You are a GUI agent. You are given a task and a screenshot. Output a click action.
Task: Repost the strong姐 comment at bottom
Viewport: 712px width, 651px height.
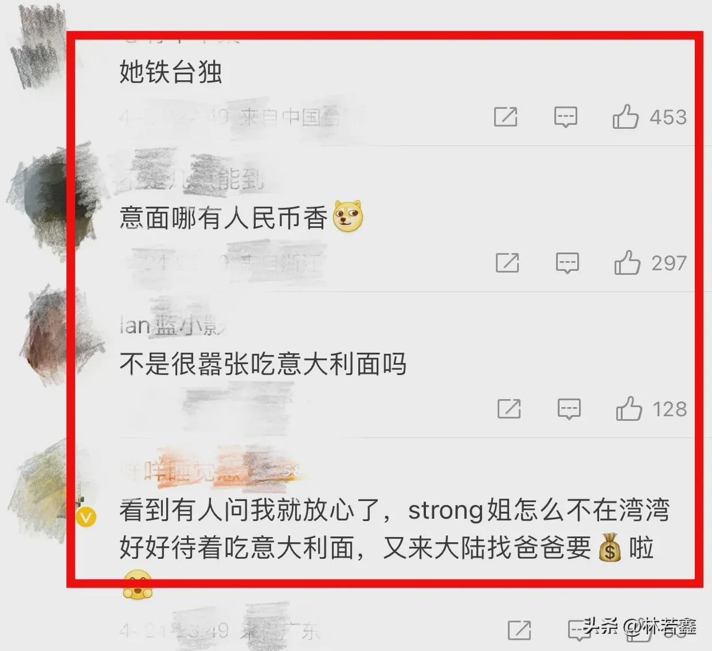click(519, 630)
